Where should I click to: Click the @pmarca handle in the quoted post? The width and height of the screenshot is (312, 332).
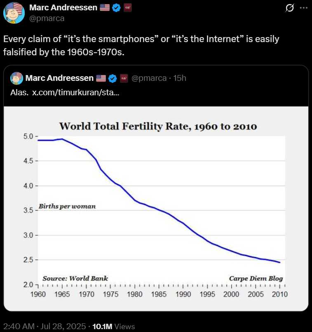click(149, 78)
